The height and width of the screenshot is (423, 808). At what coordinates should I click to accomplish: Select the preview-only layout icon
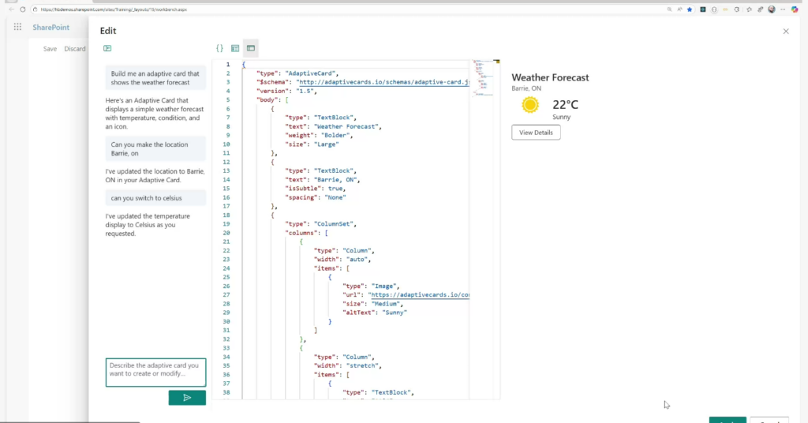click(251, 49)
